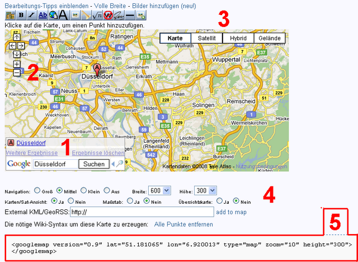Select Mittel navigation size
This screenshot has width=358, height=262.
coord(60,190)
